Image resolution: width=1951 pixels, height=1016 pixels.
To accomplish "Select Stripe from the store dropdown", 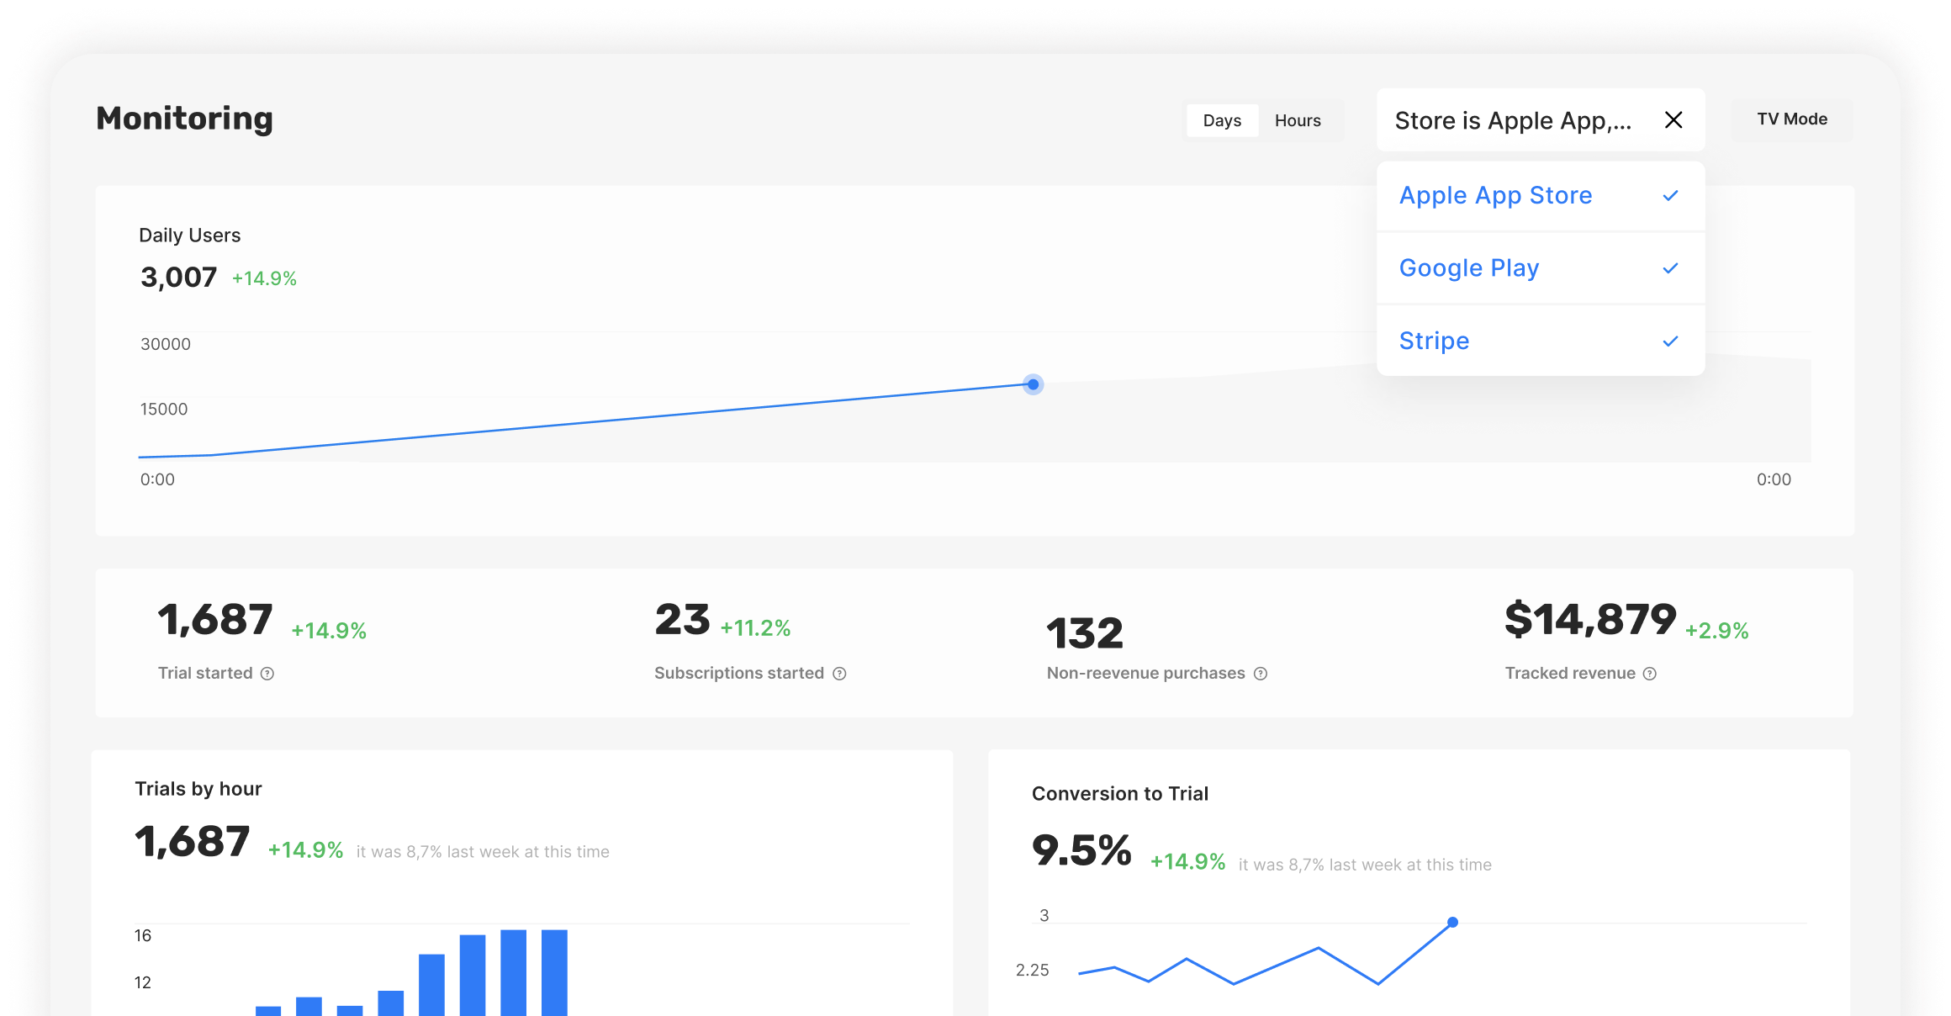I will pos(1434,341).
